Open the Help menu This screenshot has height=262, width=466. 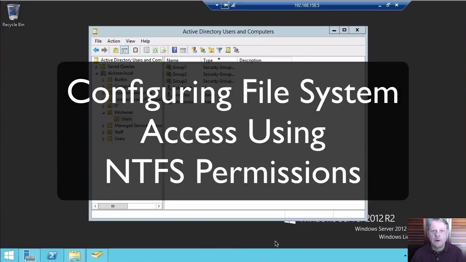145,41
